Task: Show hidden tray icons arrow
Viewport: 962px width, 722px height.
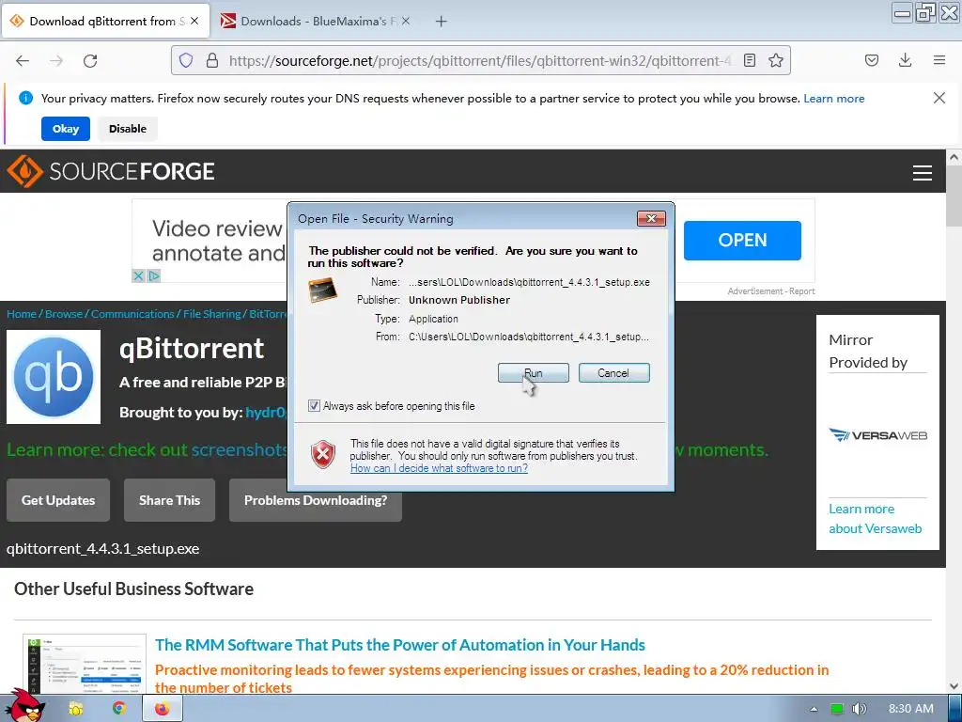Action: (815, 709)
